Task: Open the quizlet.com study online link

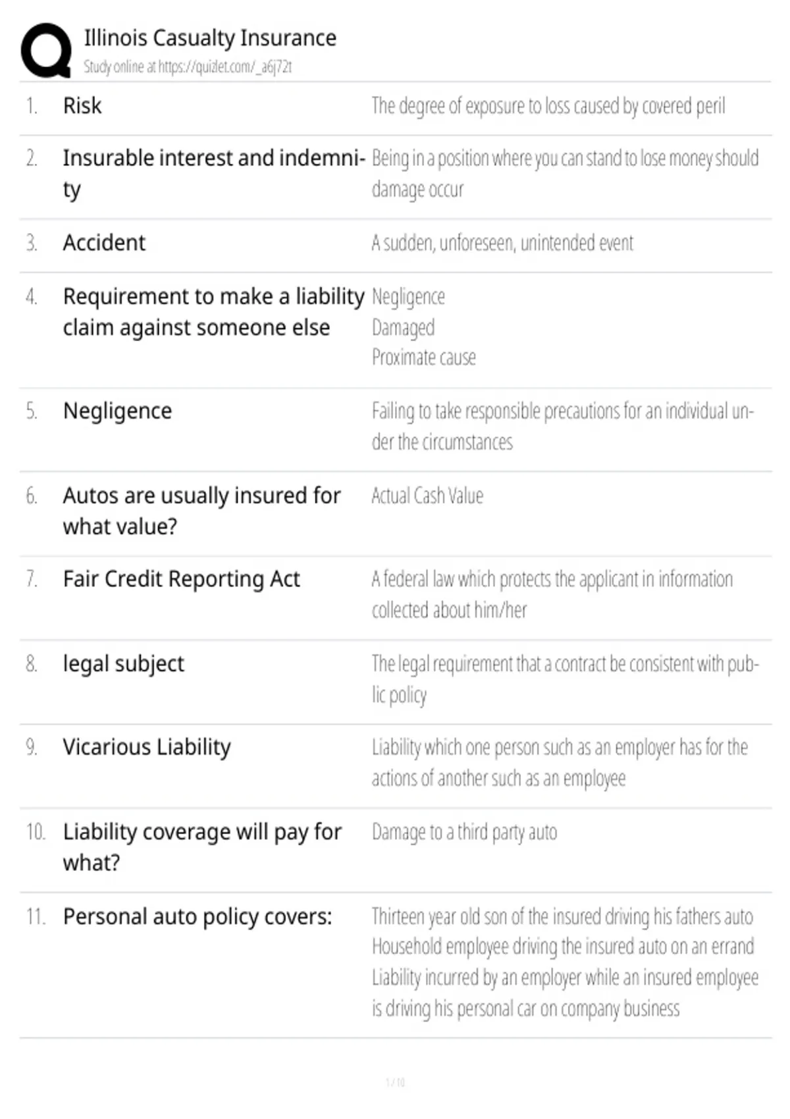Action: (188, 66)
